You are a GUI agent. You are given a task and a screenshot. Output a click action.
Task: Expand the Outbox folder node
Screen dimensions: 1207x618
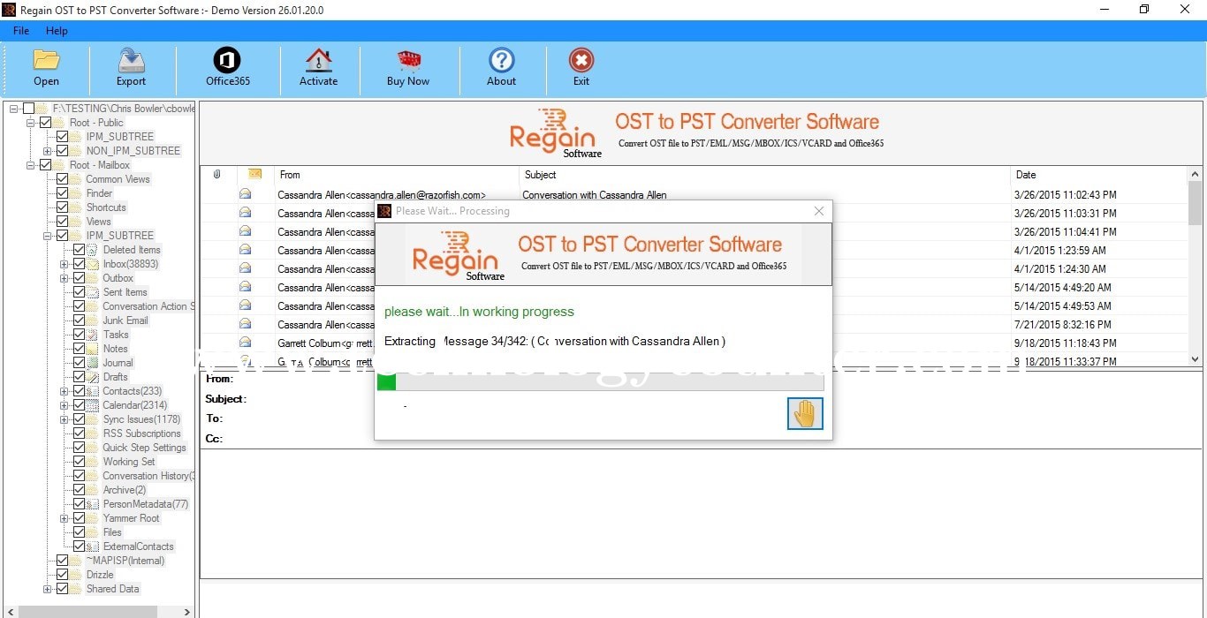coord(65,278)
